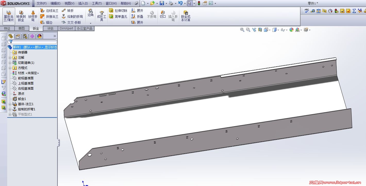Open the 窗口(W) menu

click(111, 3)
